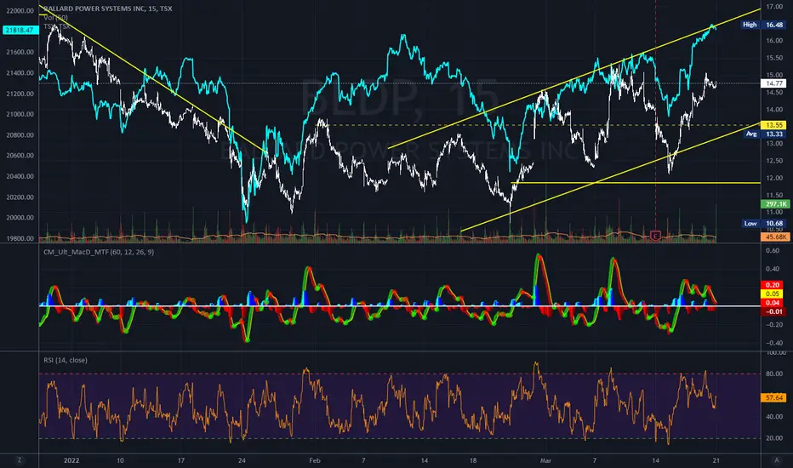Screen dimensions: 793x468
Task: Click the yellow 0.05 MACD value label
Action: [773, 294]
